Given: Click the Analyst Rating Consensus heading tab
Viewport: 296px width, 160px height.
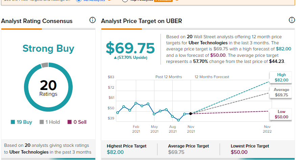Looking at the screenshot, I should (x=37, y=21).
